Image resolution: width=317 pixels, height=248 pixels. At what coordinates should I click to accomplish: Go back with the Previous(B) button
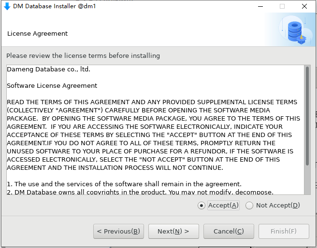(x=118, y=231)
